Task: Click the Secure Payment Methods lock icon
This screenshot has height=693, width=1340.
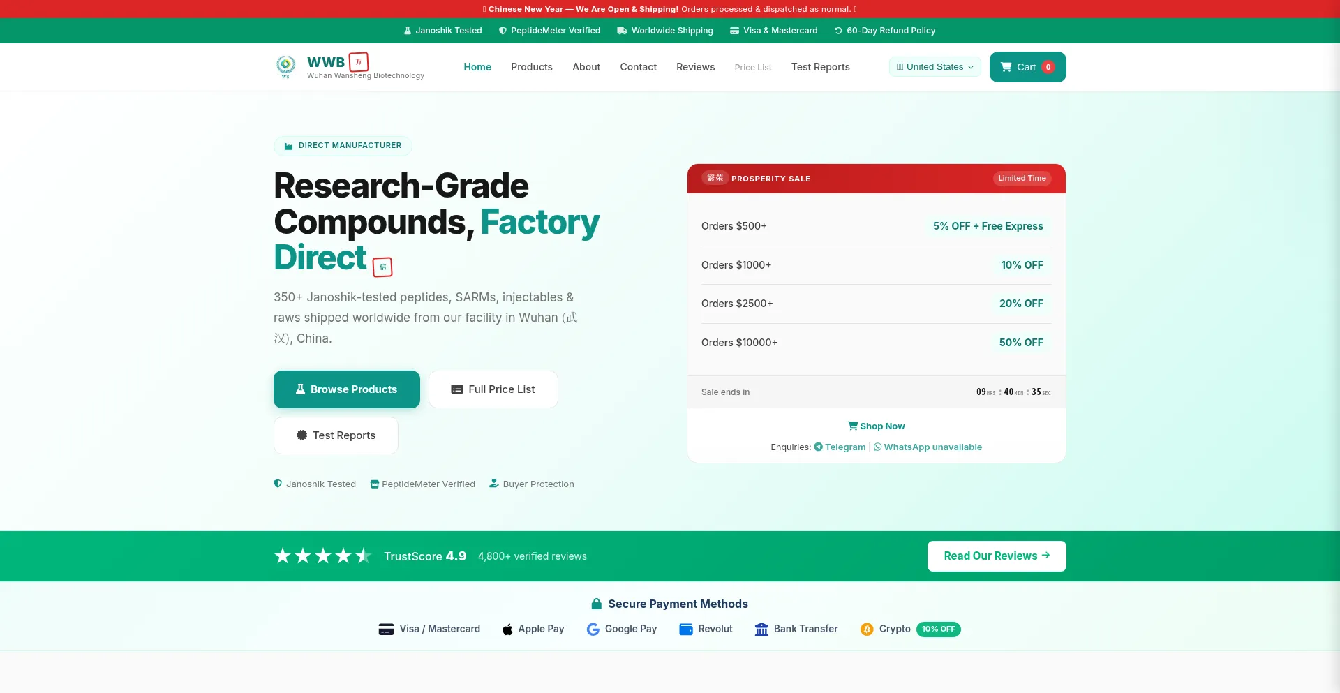Action: point(597,604)
